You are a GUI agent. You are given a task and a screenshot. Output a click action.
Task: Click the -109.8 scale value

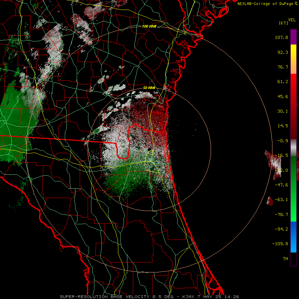pyautogui.click(x=280, y=244)
